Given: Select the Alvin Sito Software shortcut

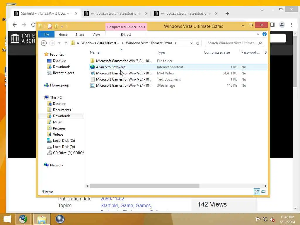Looking at the screenshot, I should pos(178,67).
